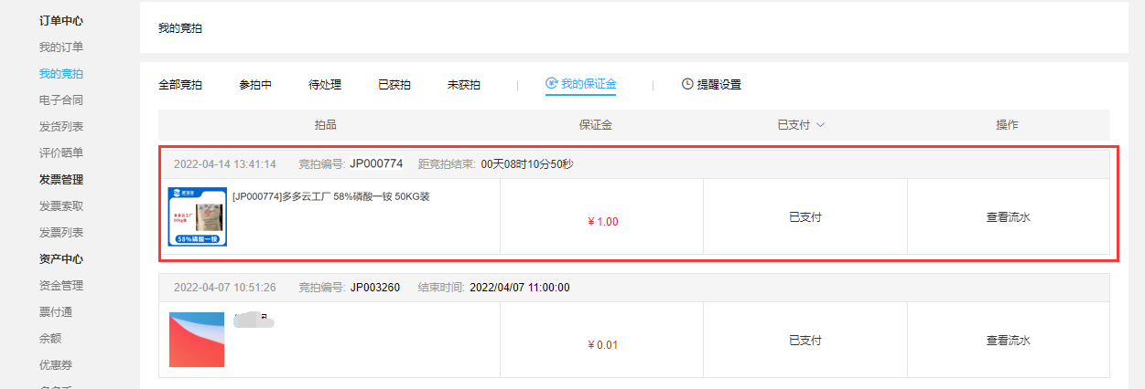Go to 发票索取 in sidebar
The width and height of the screenshot is (1145, 389).
[61, 205]
